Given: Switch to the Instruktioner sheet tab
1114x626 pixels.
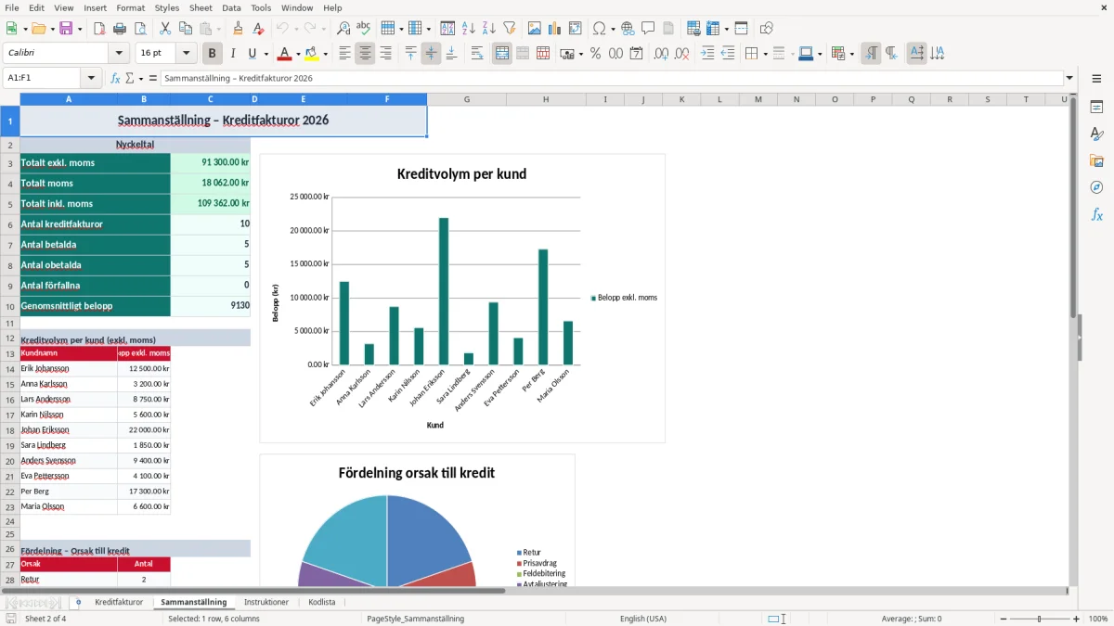Looking at the screenshot, I should (266, 602).
